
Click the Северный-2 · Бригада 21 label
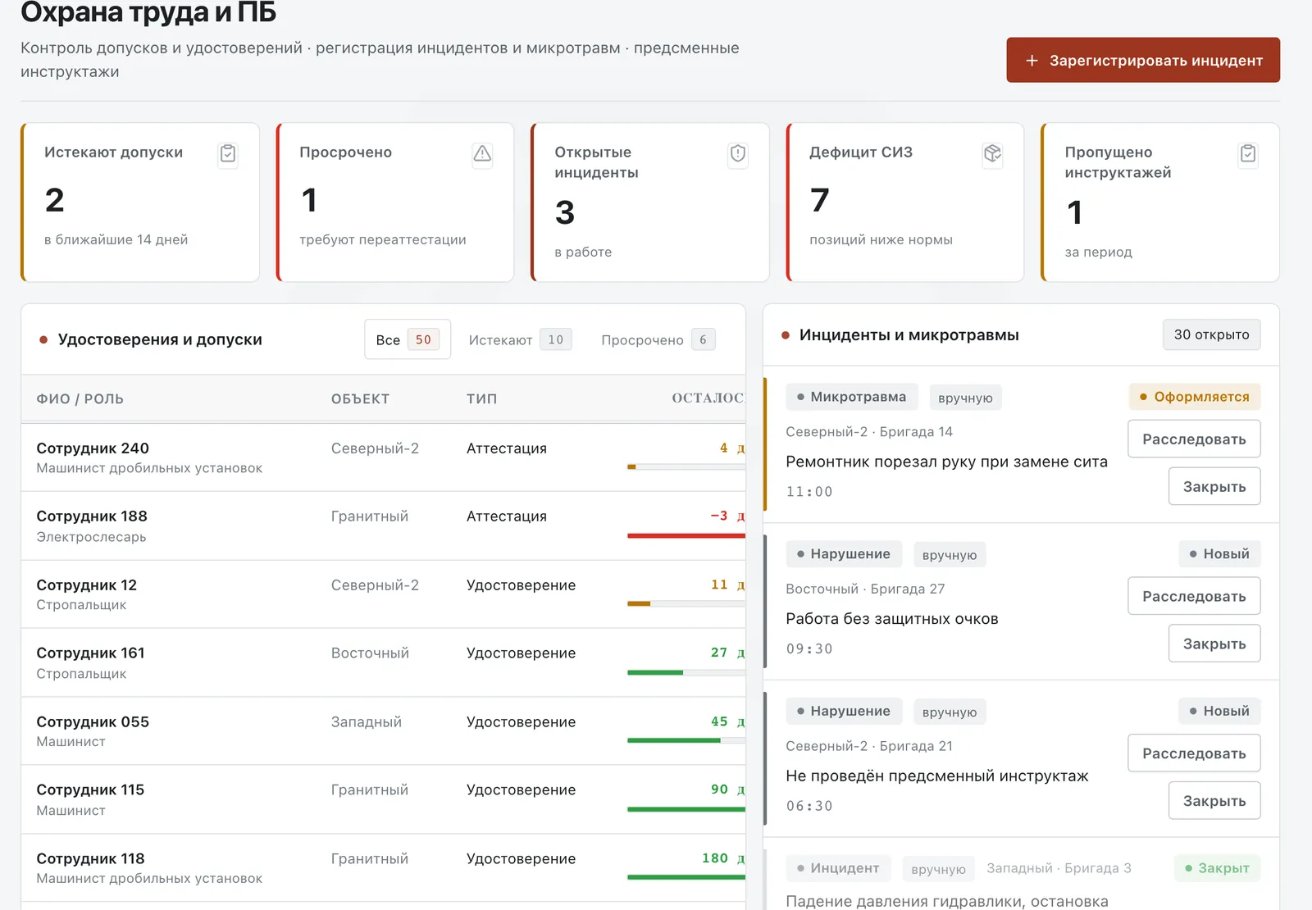click(869, 746)
